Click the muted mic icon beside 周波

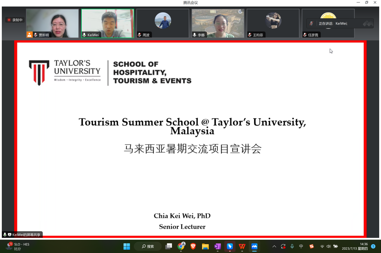pyautogui.click(x=139, y=35)
